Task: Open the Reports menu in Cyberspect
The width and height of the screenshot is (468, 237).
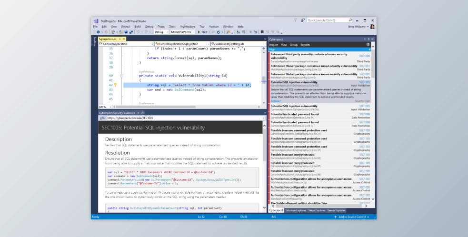Action: (x=305, y=45)
